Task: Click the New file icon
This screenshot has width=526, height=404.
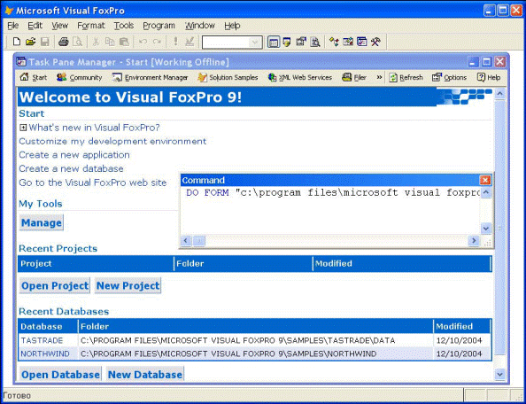Action: tap(17, 42)
